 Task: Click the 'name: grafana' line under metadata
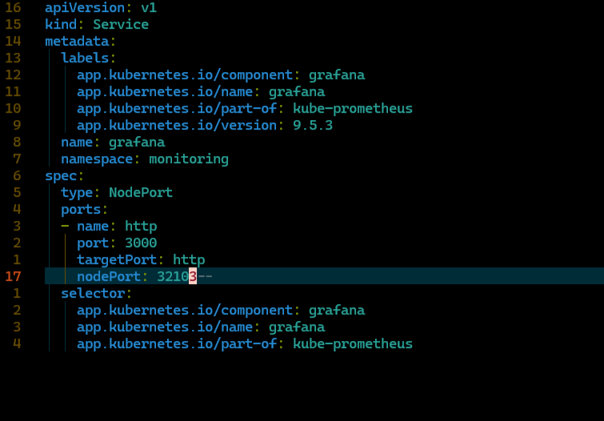coord(113,142)
